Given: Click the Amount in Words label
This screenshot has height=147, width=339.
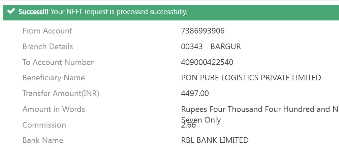Looking at the screenshot, I should [x=54, y=109].
